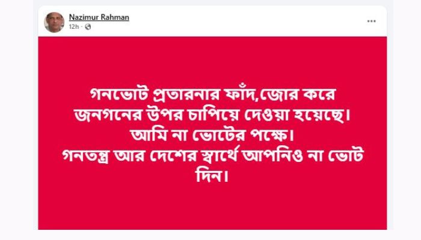Open the three-dot post options menu

[x=371, y=21]
